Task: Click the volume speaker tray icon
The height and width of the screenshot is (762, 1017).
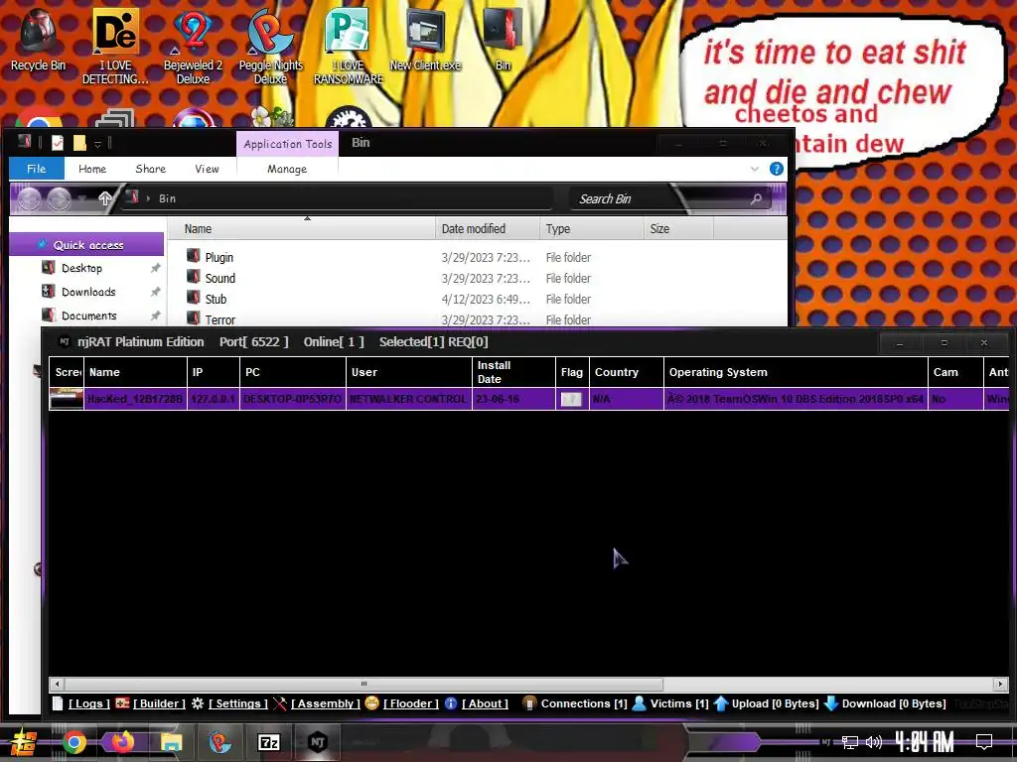Action: coord(874,742)
